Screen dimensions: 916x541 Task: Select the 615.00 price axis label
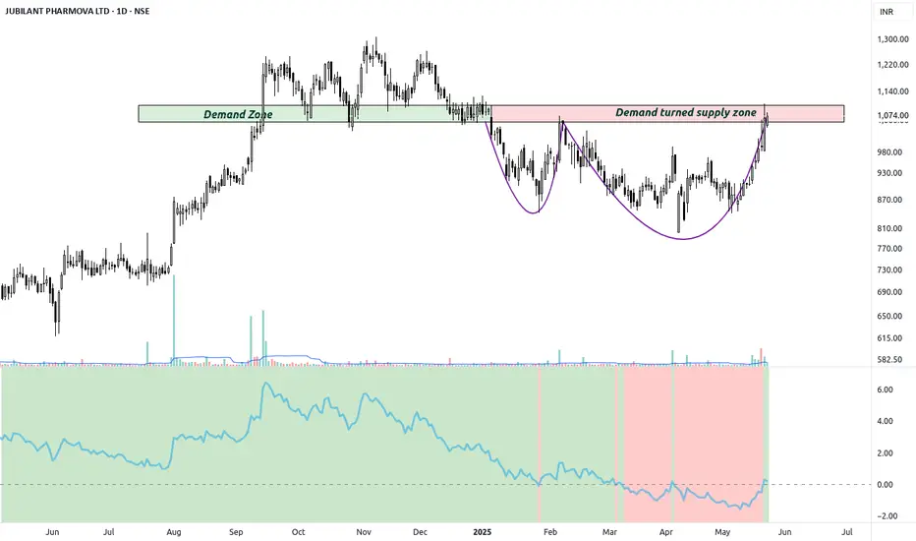point(890,338)
